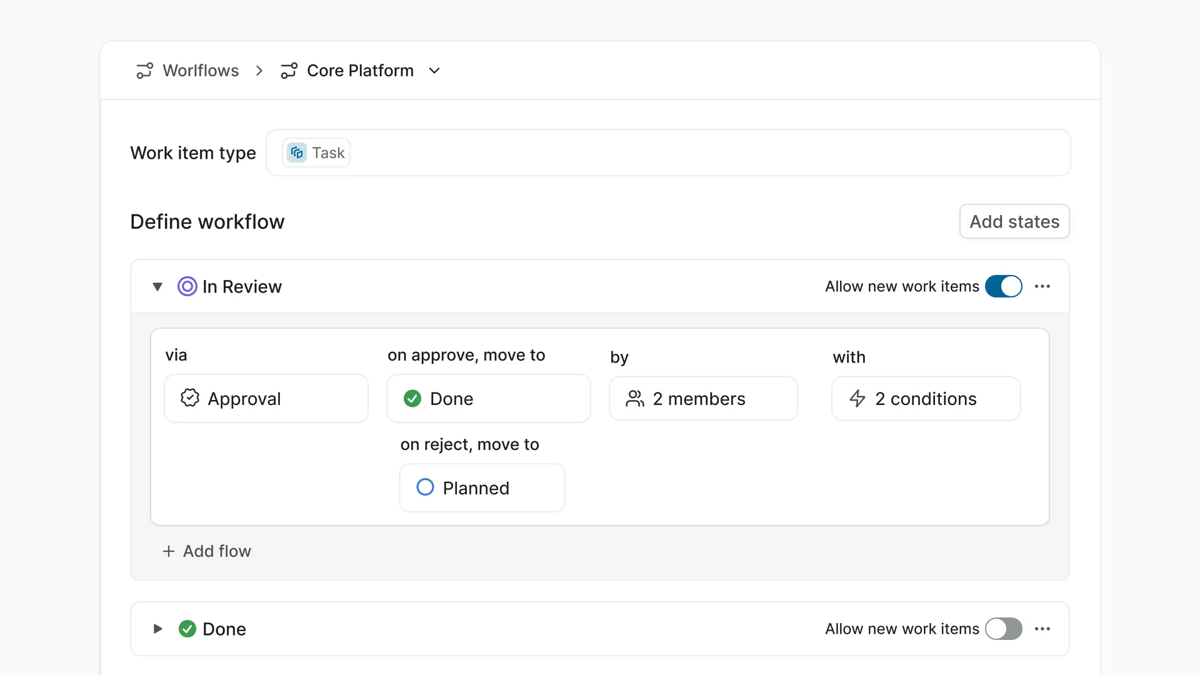1200x675 pixels.
Task: Click the plus icon beside Add flow
Action: point(168,551)
